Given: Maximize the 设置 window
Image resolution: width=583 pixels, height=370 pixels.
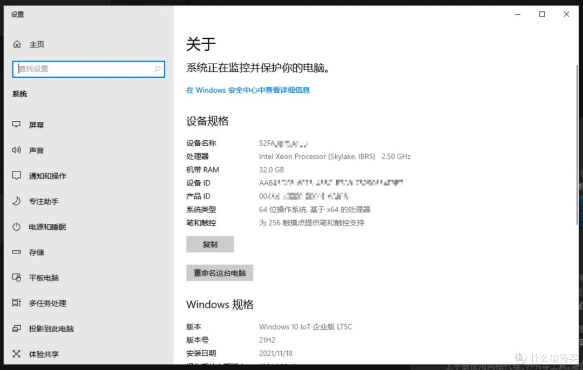Looking at the screenshot, I should pos(542,14).
